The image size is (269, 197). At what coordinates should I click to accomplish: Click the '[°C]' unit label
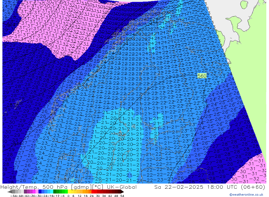coord(98,187)
